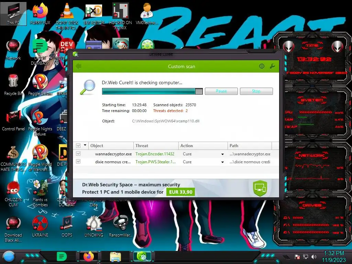Click the Dr.Web CureIt taskbar button
Image resolution: width=352 pixels, height=264 pixels.
pos(142,256)
